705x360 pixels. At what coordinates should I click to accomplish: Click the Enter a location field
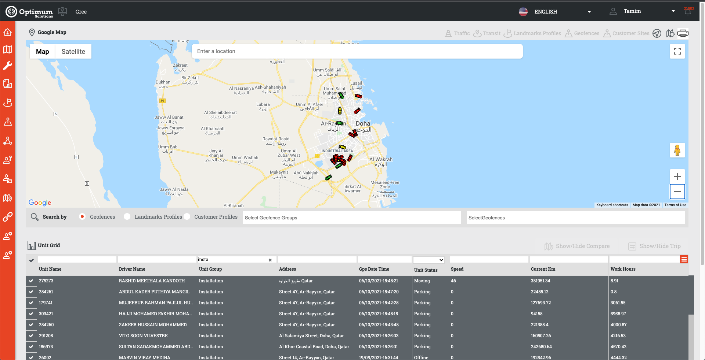pos(357,51)
